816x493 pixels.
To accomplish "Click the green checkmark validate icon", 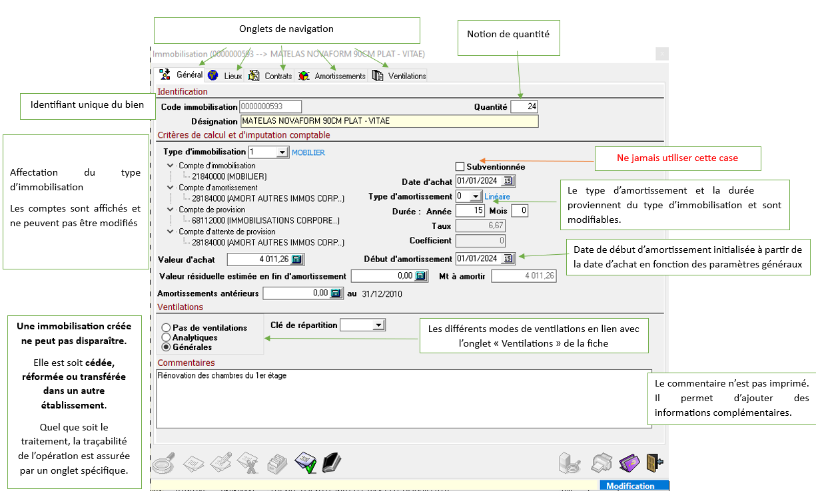I will click(305, 462).
